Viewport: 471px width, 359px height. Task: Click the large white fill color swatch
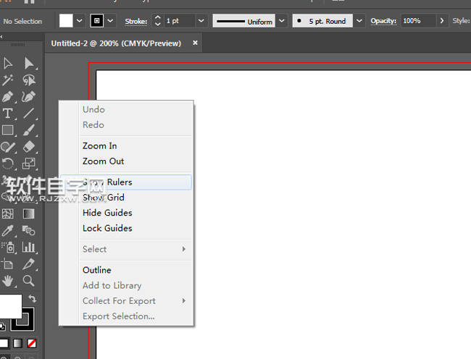point(10,307)
